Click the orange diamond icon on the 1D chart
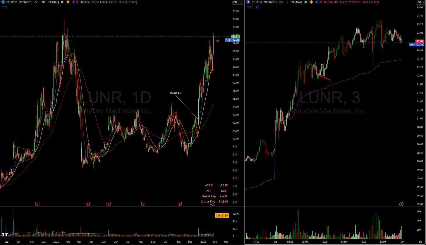The image size is (426, 245). tap(68, 2)
